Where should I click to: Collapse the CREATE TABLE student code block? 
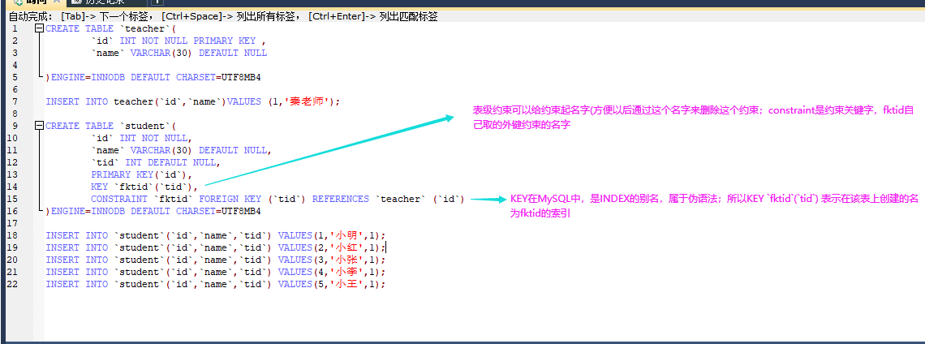pos(39,126)
